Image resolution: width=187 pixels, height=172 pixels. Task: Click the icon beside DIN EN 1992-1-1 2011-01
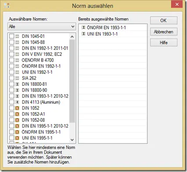point(17,48)
